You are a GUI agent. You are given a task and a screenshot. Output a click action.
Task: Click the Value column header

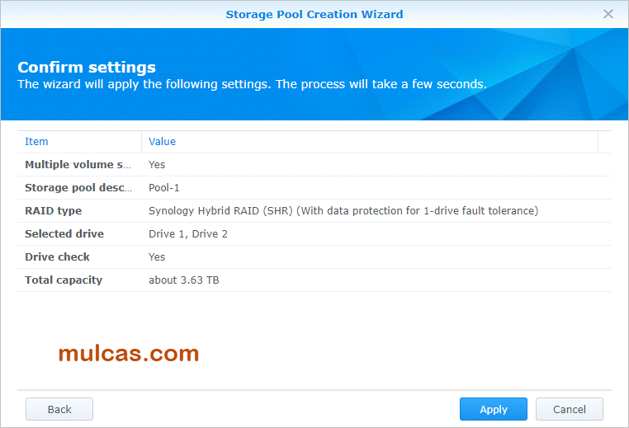[x=163, y=142]
